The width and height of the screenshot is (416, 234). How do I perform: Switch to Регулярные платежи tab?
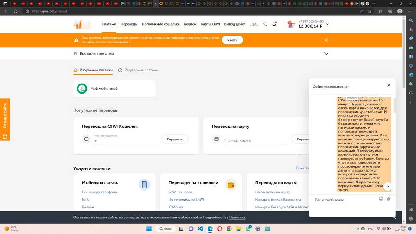coord(138,70)
